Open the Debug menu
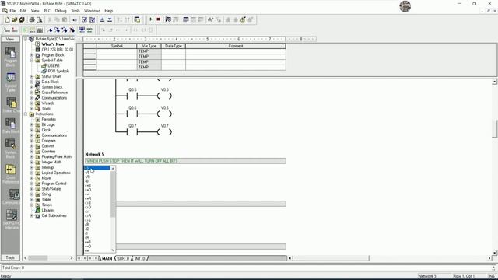Viewport: 498px width, 280px height. (61, 11)
